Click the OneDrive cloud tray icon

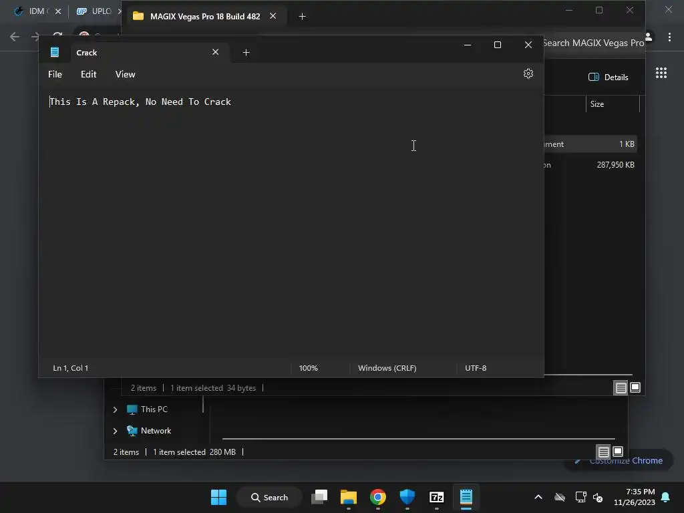point(560,497)
